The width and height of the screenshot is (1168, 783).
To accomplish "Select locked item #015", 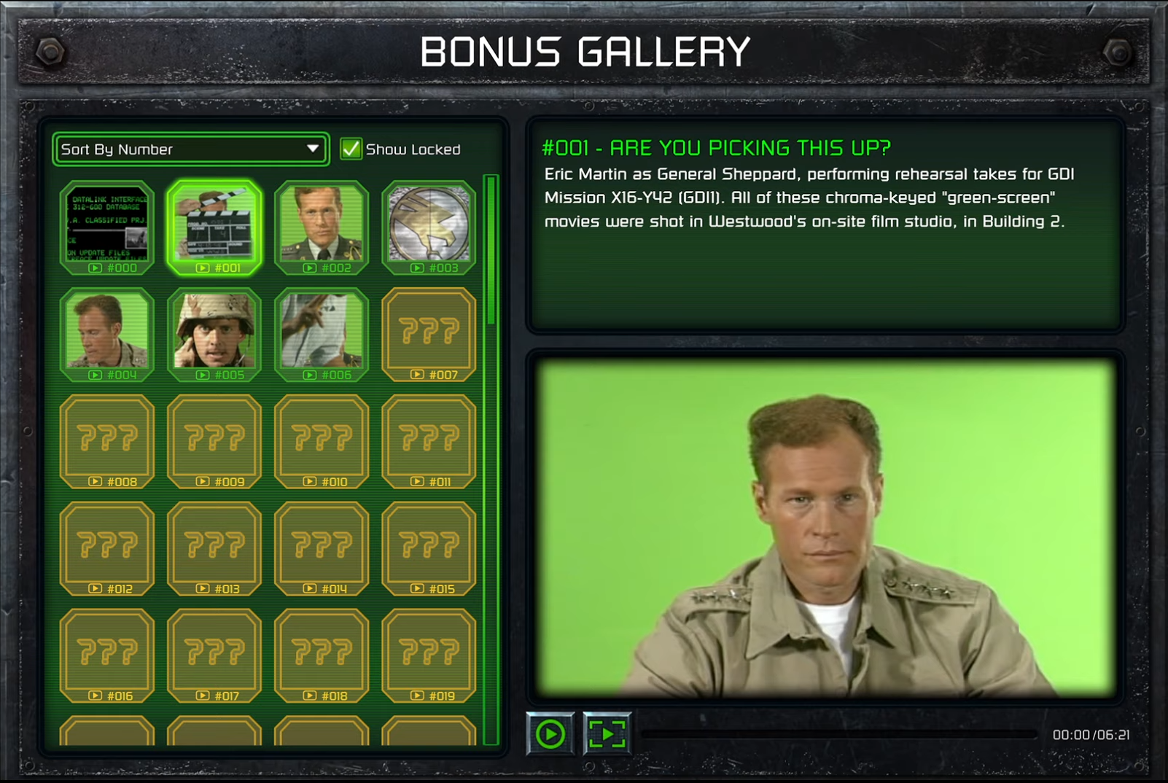I will [x=429, y=550].
